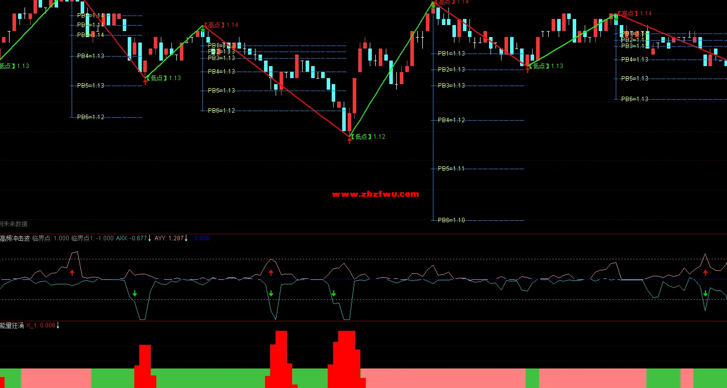Select the leftmost red up arrow in the oscillator
The height and width of the screenshot is (388, 727).
pos(72,273)
